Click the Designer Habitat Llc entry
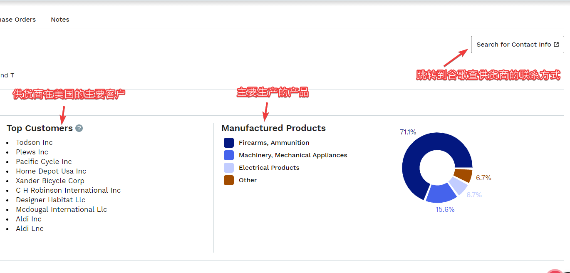Screen dimensions: 570x273 click(x=50, y=200)
